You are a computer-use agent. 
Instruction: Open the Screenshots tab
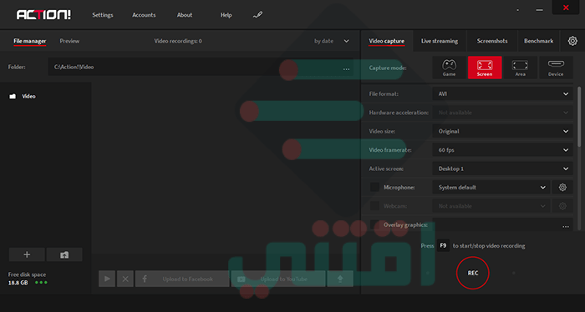[x=492, y=41]
